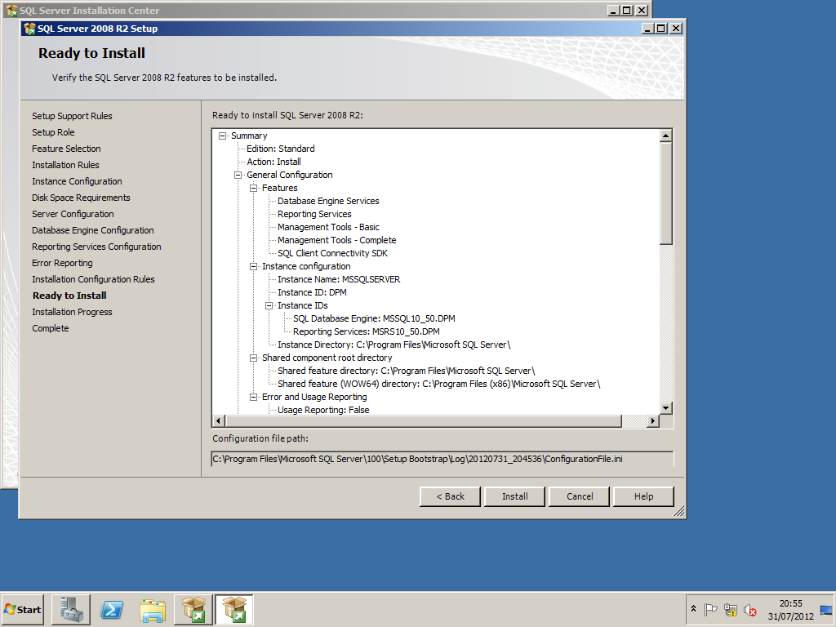Select Management Tools - Complete row

(x=337, y=241)
